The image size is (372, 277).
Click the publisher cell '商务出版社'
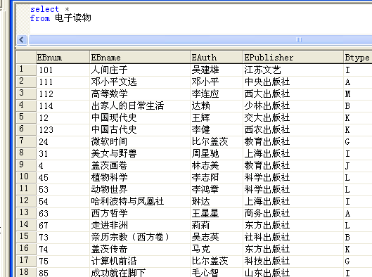click(x=293, y=214)
